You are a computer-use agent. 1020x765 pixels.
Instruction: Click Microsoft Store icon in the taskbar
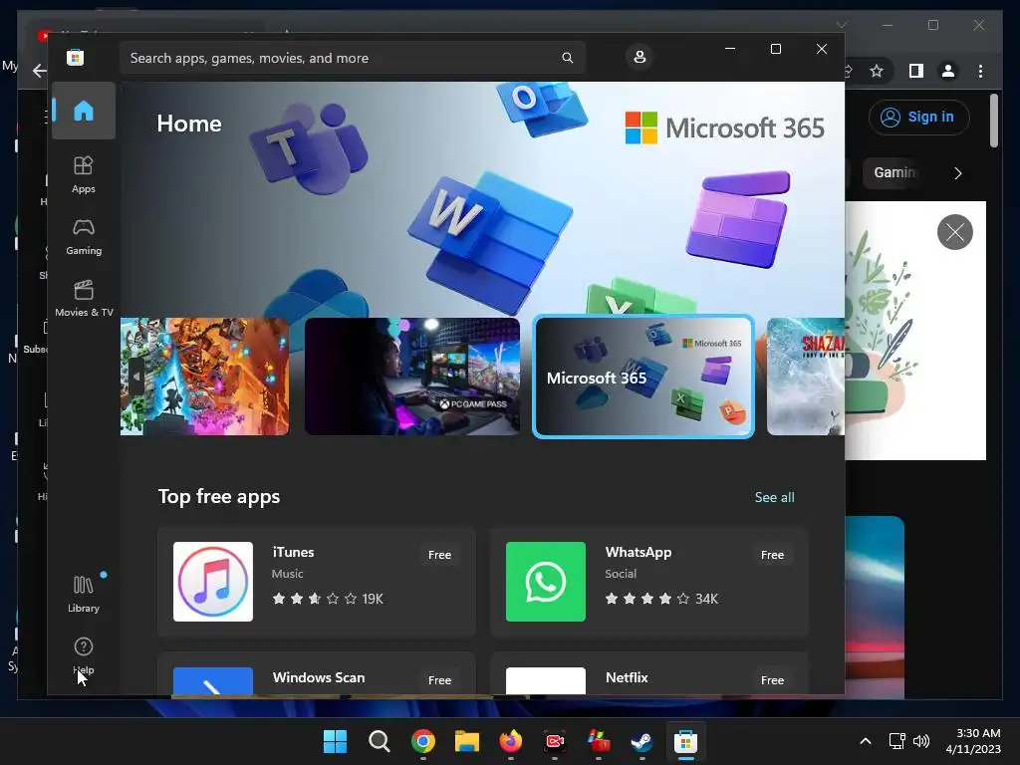tap(685, 741)
